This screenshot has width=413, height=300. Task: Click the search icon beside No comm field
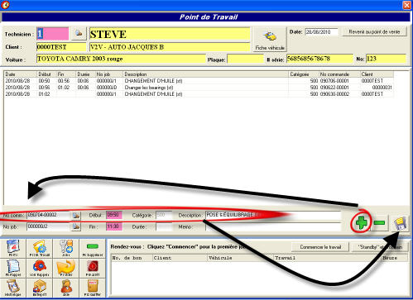pos(76,215)
